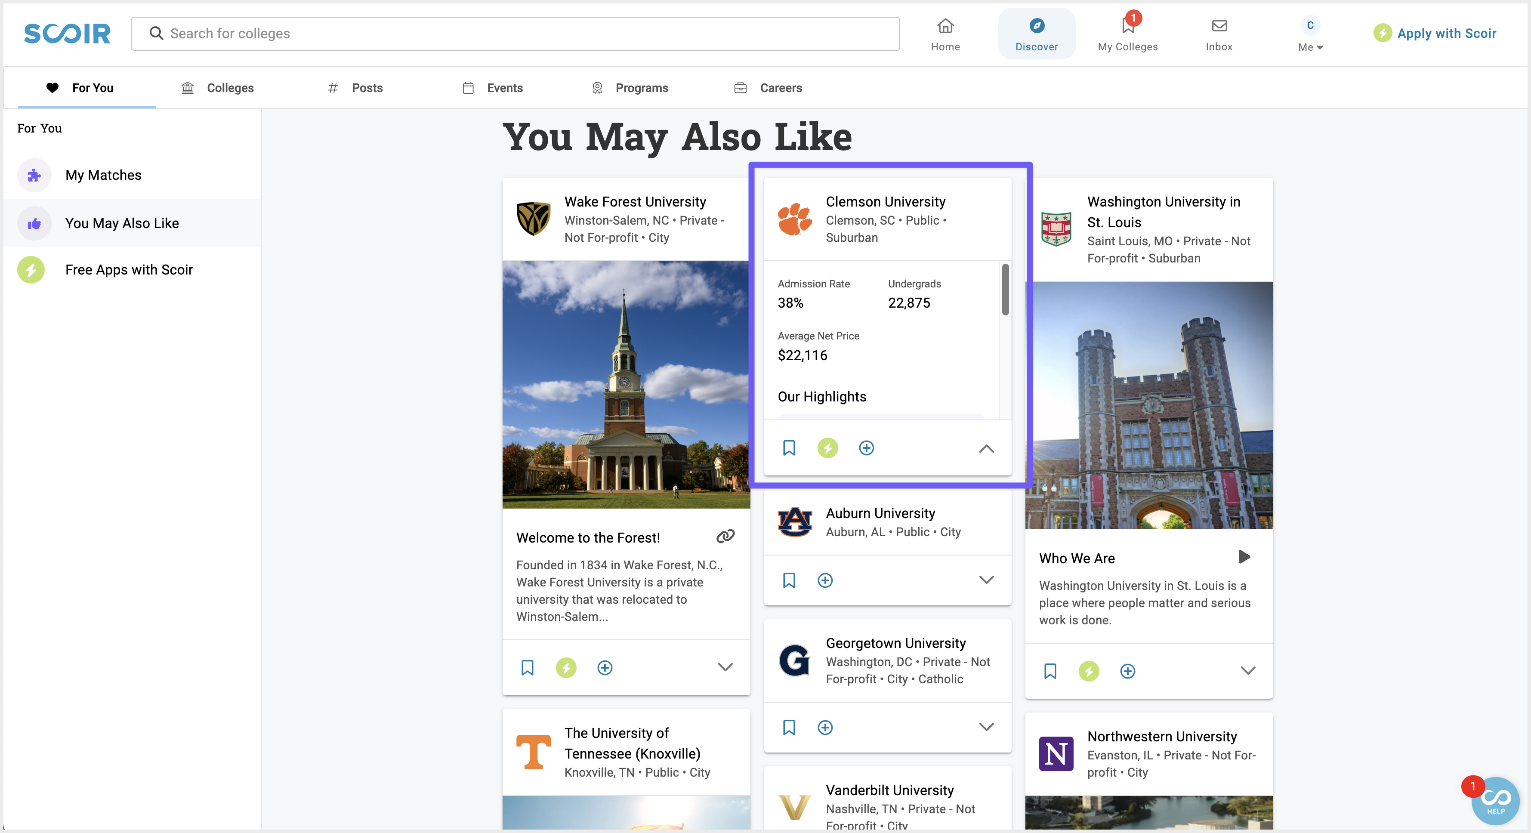Click Apply with Scoir link
This screenshot has height=833, width=1531.
pos(1435,33)
